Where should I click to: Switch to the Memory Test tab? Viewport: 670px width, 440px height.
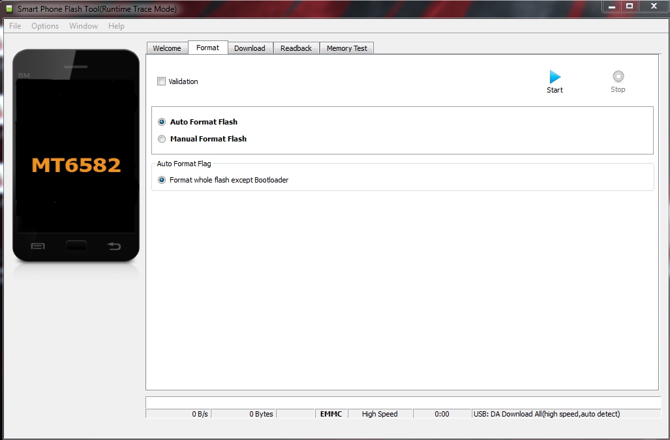click(347, 48)
